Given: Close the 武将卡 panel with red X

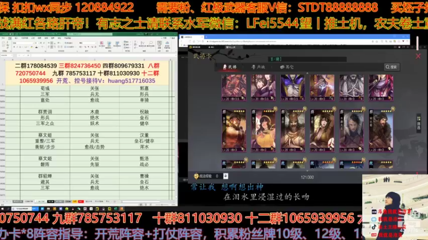Looking at the screenshot, I should [418, 56].
